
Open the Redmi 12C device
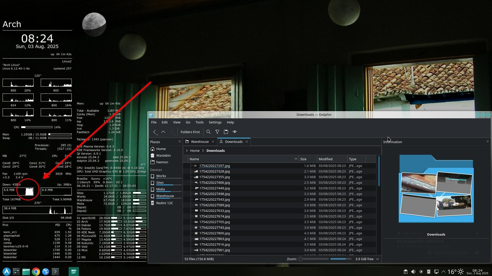click(x=164, y=203)
